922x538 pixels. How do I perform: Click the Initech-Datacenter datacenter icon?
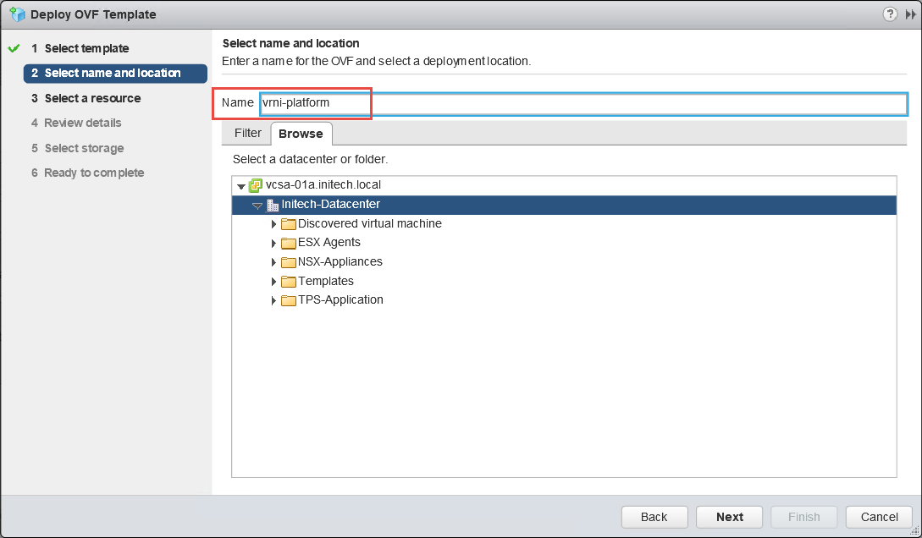[273, 205]
